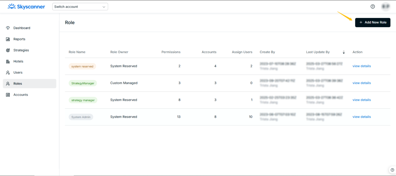Expand the Switch account dropdown
Viewport: 396px width, 176px height.
pos(80,7)
